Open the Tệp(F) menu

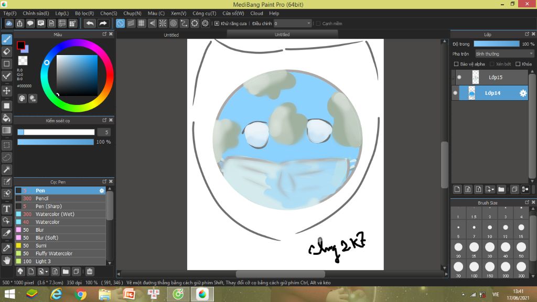point(10,13)
